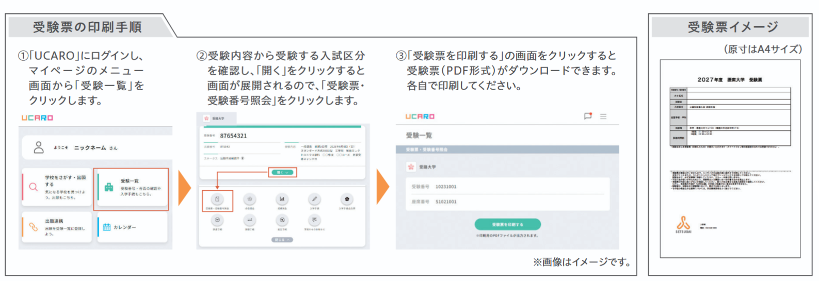Click the cherry blossom icon beside 受験大学 row

coord(411,167)
